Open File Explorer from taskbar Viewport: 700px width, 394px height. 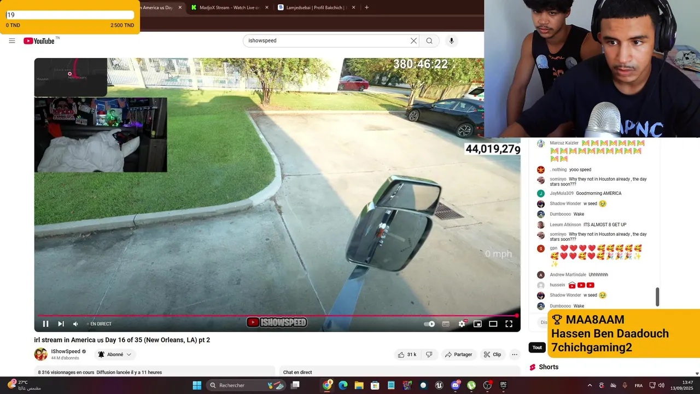[359, 385]
